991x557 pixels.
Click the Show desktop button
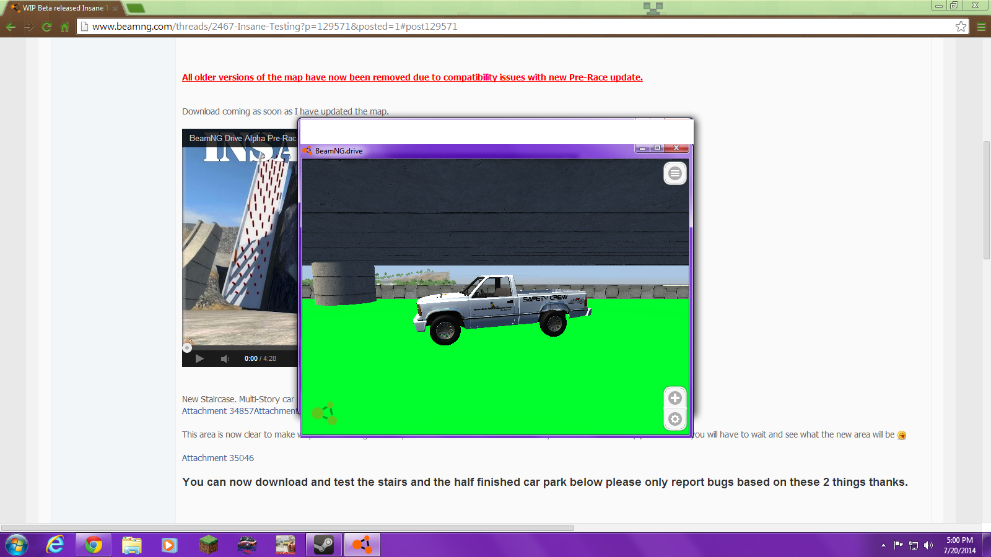(x=986, y=545)
